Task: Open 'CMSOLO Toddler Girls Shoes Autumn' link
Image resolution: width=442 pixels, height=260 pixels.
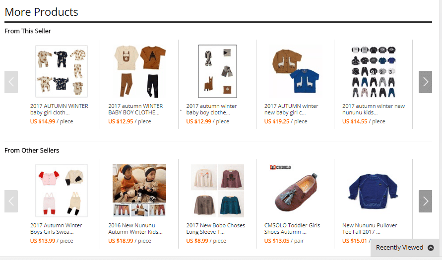Action: (292, 228)
